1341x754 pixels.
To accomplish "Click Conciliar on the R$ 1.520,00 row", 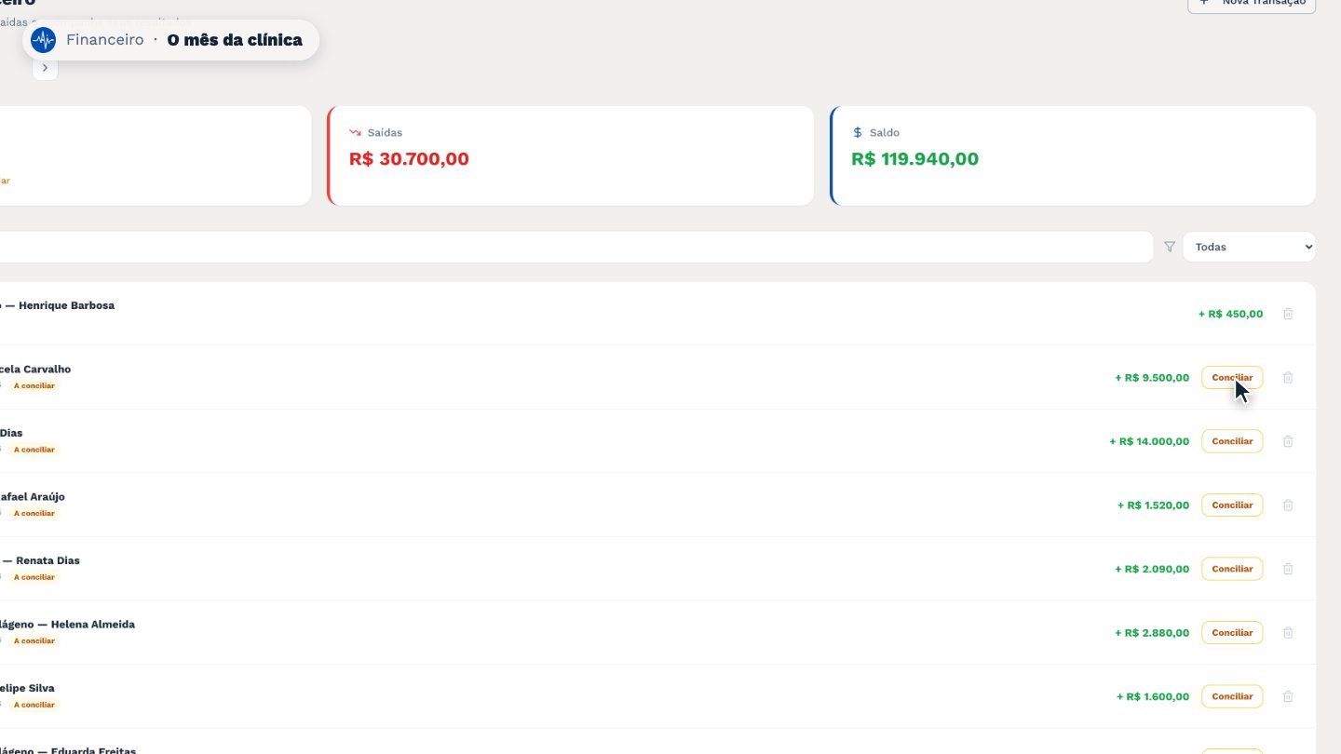I will tap(1232, 505).
